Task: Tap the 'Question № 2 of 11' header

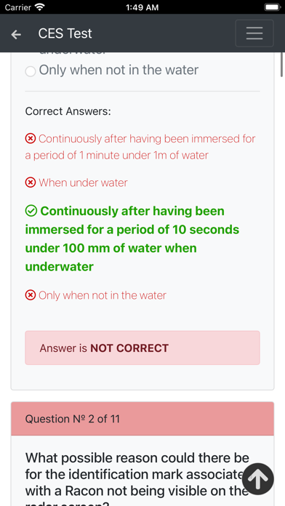Action: pyautogui.click(x=142, y=419)
